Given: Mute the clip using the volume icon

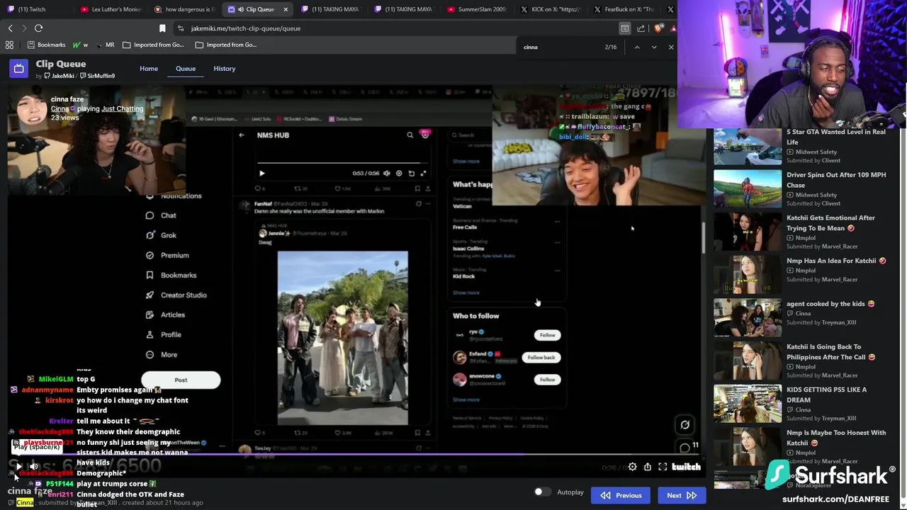Looking at the screenshot, I should (33, 466).
